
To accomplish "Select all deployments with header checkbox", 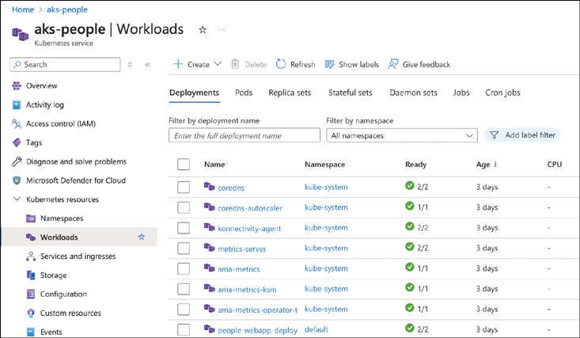I will (x=184, y=165).
